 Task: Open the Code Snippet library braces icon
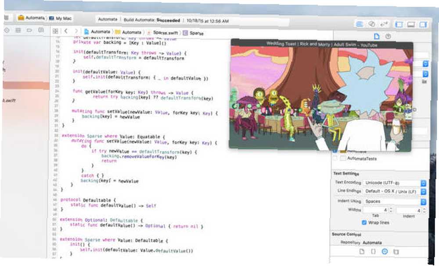click(373, 251)
